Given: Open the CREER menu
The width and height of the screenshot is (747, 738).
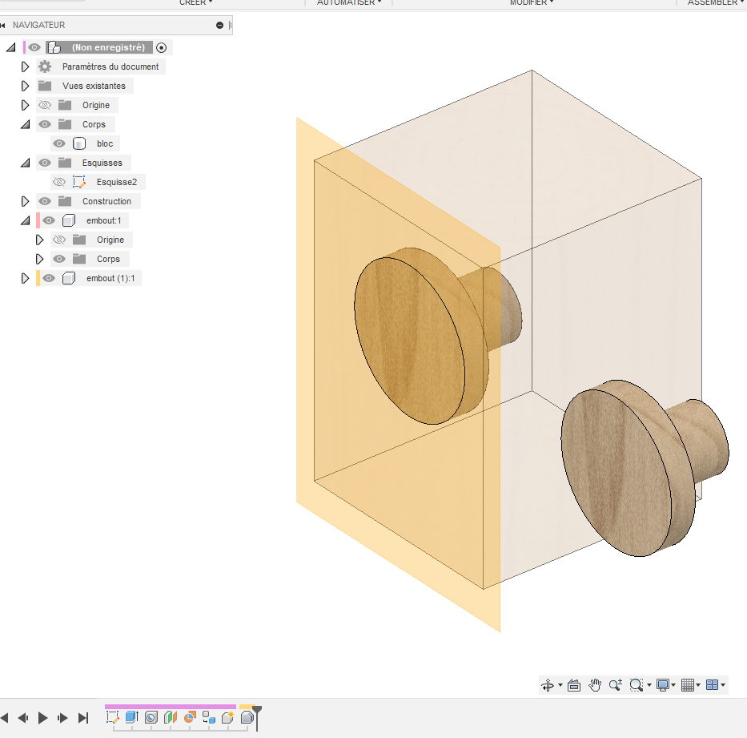Looking at the screenshot, I should tap(195, 3).
